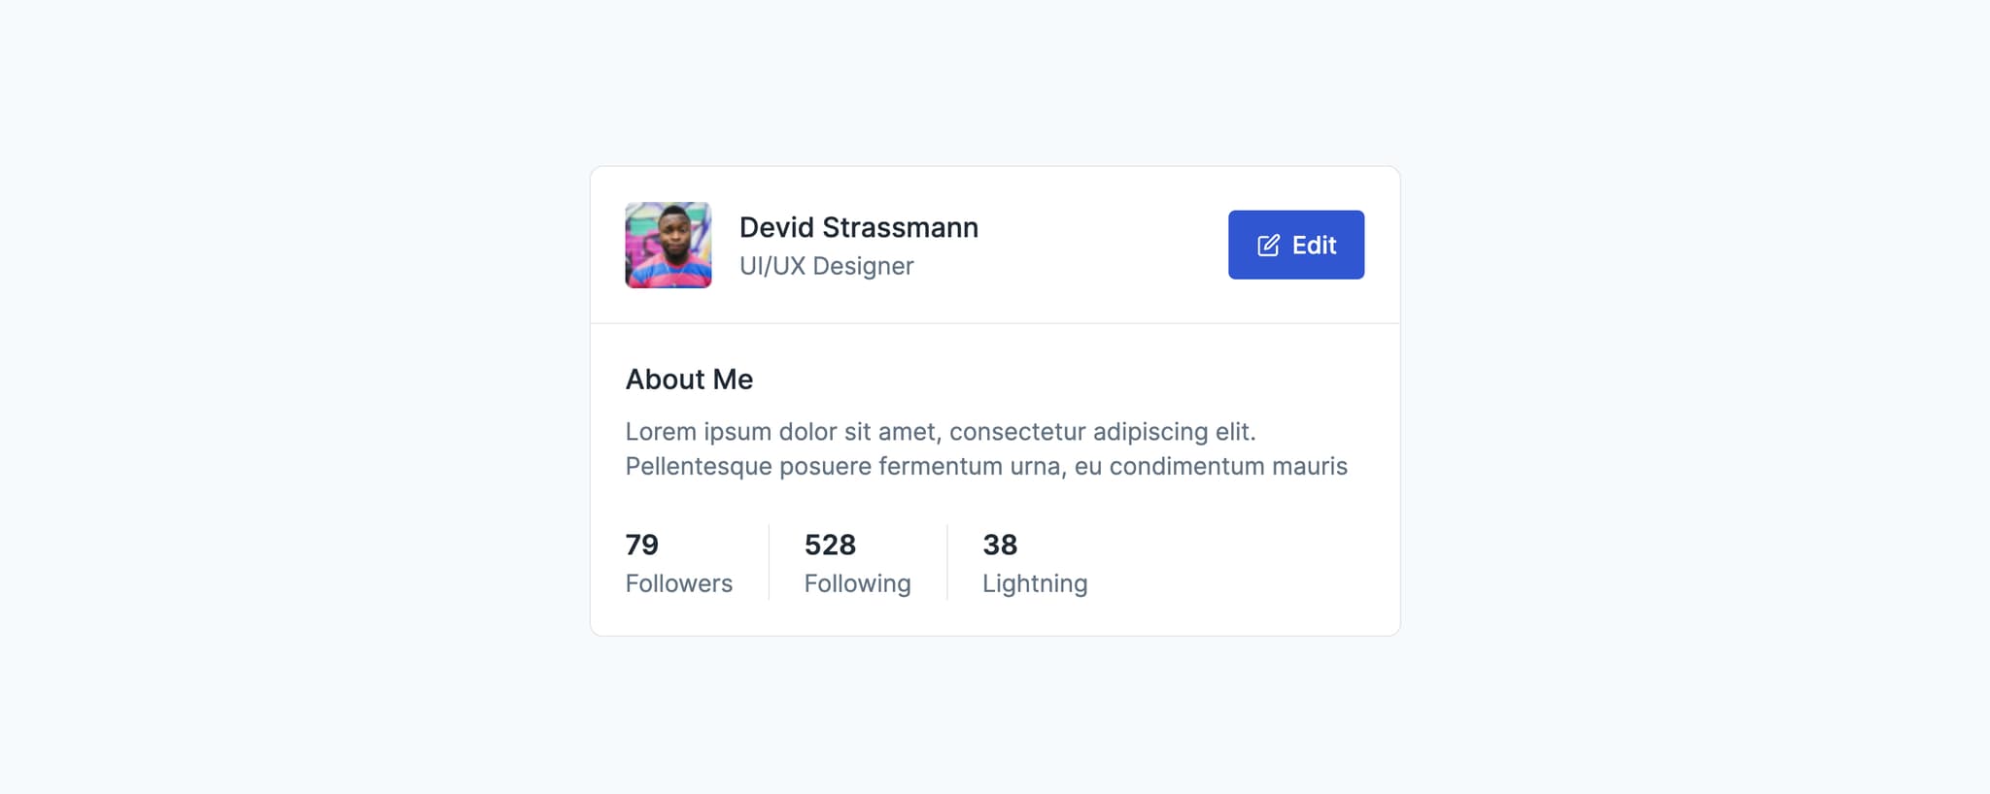Open the Following label
The height and width of the screenshot is (794, 1990).
point(857,583)
